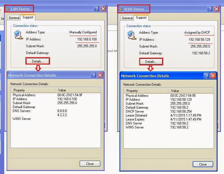Click the network icon in WAN Status title bar
The height and width of the screenshot is (174, 224).
(x=121, y=9)
